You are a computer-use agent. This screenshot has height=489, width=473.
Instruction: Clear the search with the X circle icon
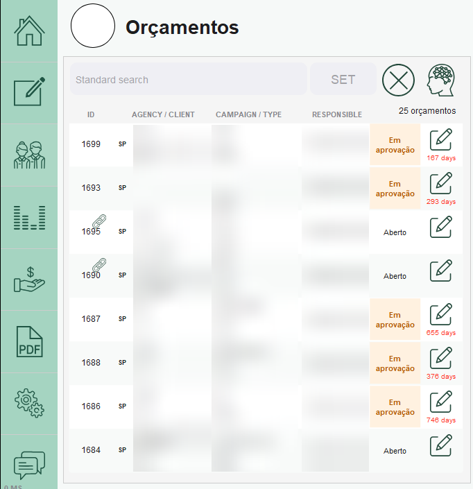click(398, 80)
